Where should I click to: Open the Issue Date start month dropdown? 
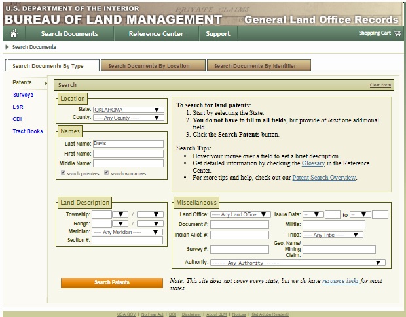pos(313,214)
